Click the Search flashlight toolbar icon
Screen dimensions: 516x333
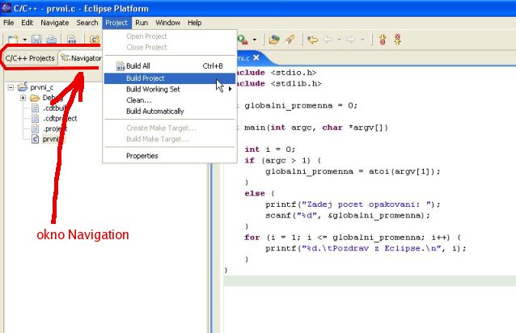290,40
